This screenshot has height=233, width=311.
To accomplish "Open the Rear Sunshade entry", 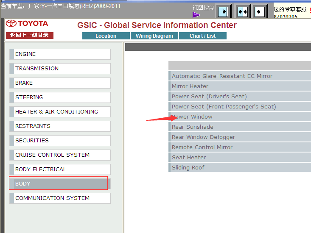I will [240, 127].
